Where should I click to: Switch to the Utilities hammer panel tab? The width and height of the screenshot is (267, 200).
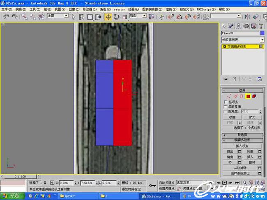(x=261, y=26)
